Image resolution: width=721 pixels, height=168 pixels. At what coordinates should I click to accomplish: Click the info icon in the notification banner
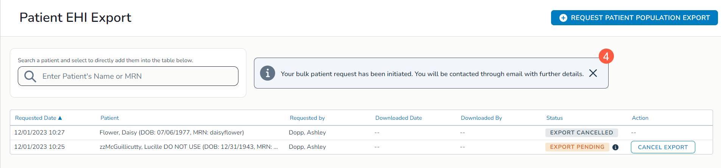coord(268,73)
